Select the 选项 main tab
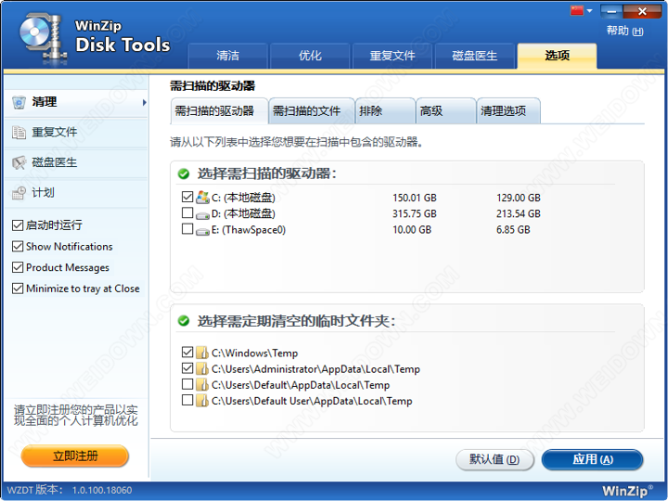Image resolution: width=668 pixels, height=501 pixels. click(x=557, y=56)
